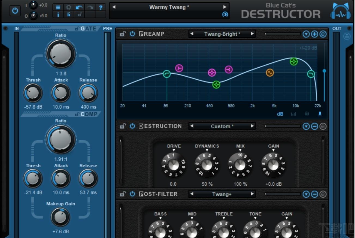Select previous preset before Warmy Twang

[114, 7]
